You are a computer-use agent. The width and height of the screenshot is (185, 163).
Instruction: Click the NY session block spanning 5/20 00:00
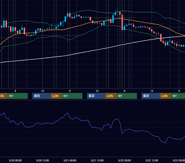point(18,96)
